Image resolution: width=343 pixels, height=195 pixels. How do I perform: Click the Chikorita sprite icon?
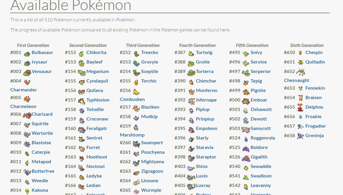click(x=81, y=53)
